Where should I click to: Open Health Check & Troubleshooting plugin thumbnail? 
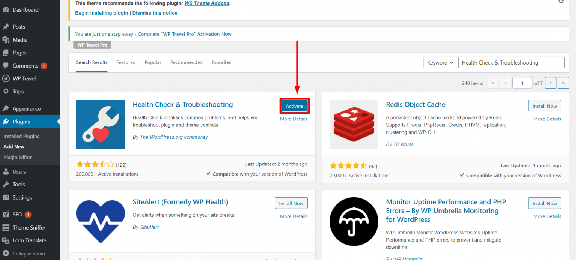coord(100,124)
